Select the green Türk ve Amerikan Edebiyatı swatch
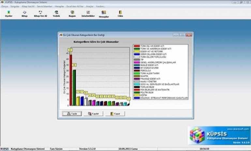 137,49
